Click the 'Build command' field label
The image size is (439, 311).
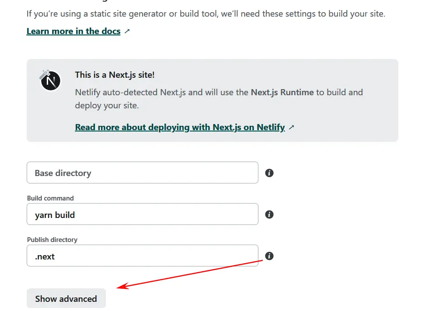pyautogui.click(x=50, y=198)
